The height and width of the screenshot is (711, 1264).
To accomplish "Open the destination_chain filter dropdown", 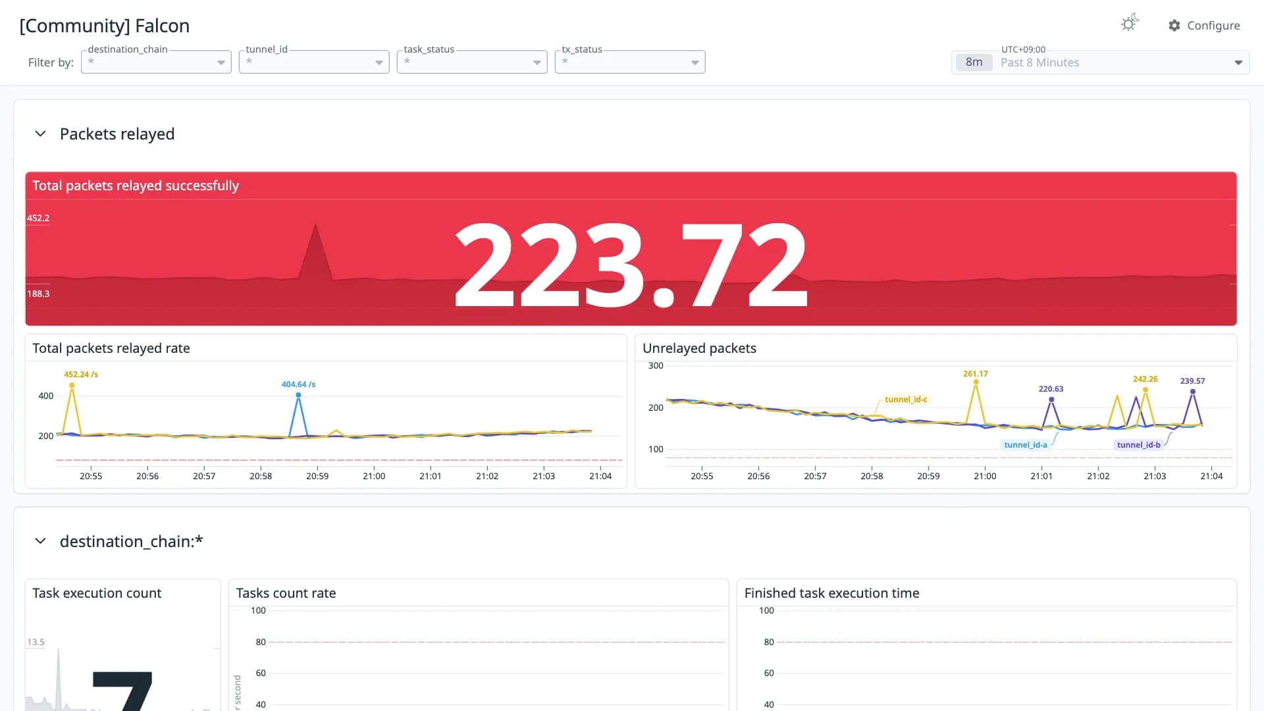I will tap(156, 62).
